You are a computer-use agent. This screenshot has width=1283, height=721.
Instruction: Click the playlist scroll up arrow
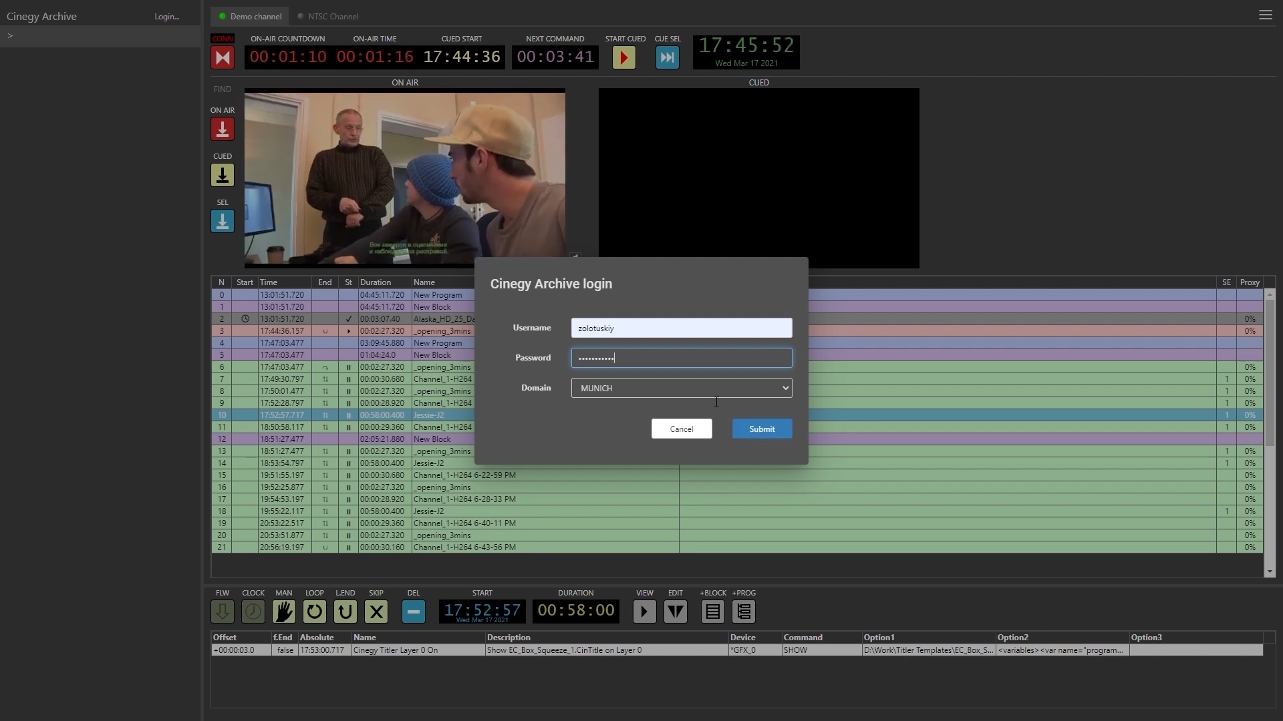pyautogui.click(x=1270, y=294)
